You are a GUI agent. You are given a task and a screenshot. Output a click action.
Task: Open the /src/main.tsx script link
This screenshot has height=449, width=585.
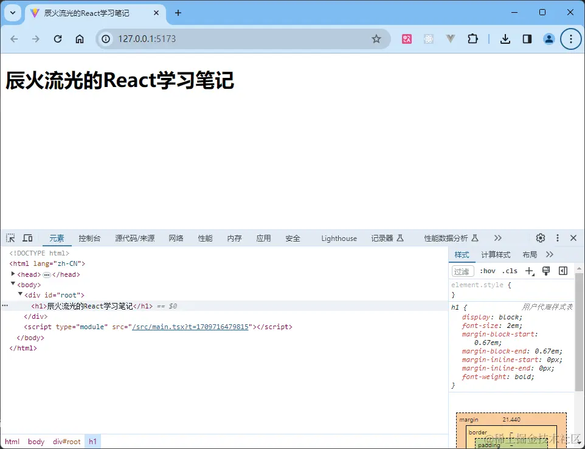click(190, 327)
